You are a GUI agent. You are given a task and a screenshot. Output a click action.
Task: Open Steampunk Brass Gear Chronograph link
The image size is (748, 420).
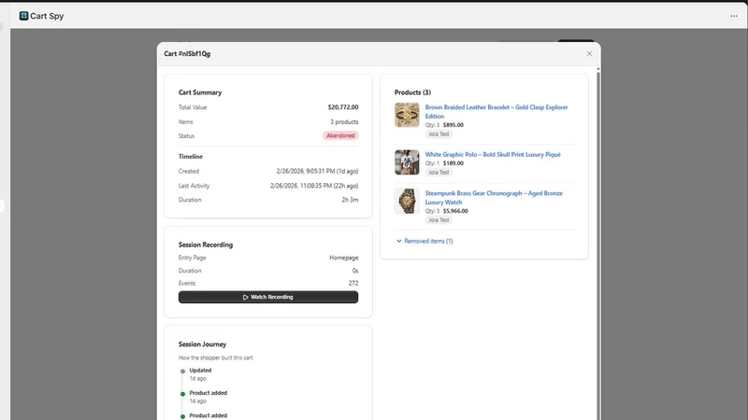point(494,198)
